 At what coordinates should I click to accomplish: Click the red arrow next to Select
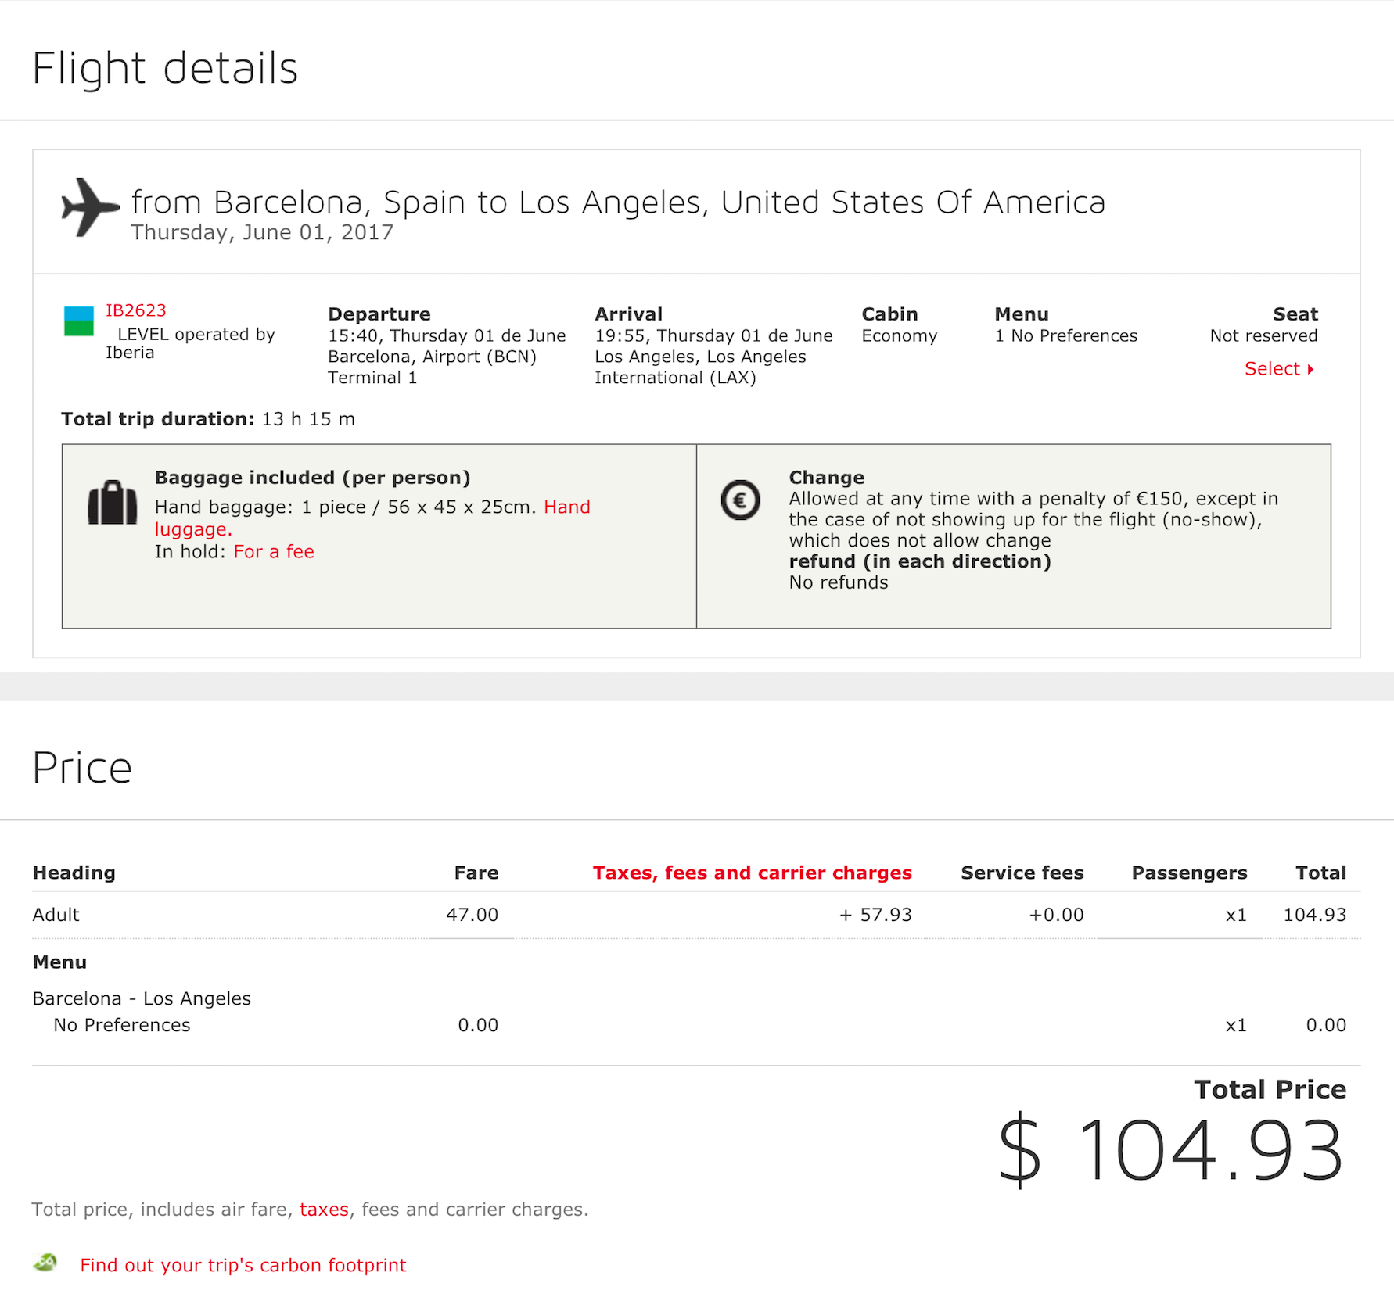tap(1310, 369)
